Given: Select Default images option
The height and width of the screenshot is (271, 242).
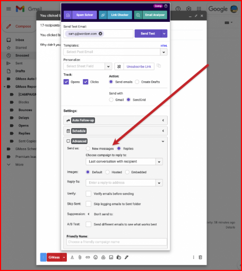Looking at the screenshot, I should coord(88,172).
